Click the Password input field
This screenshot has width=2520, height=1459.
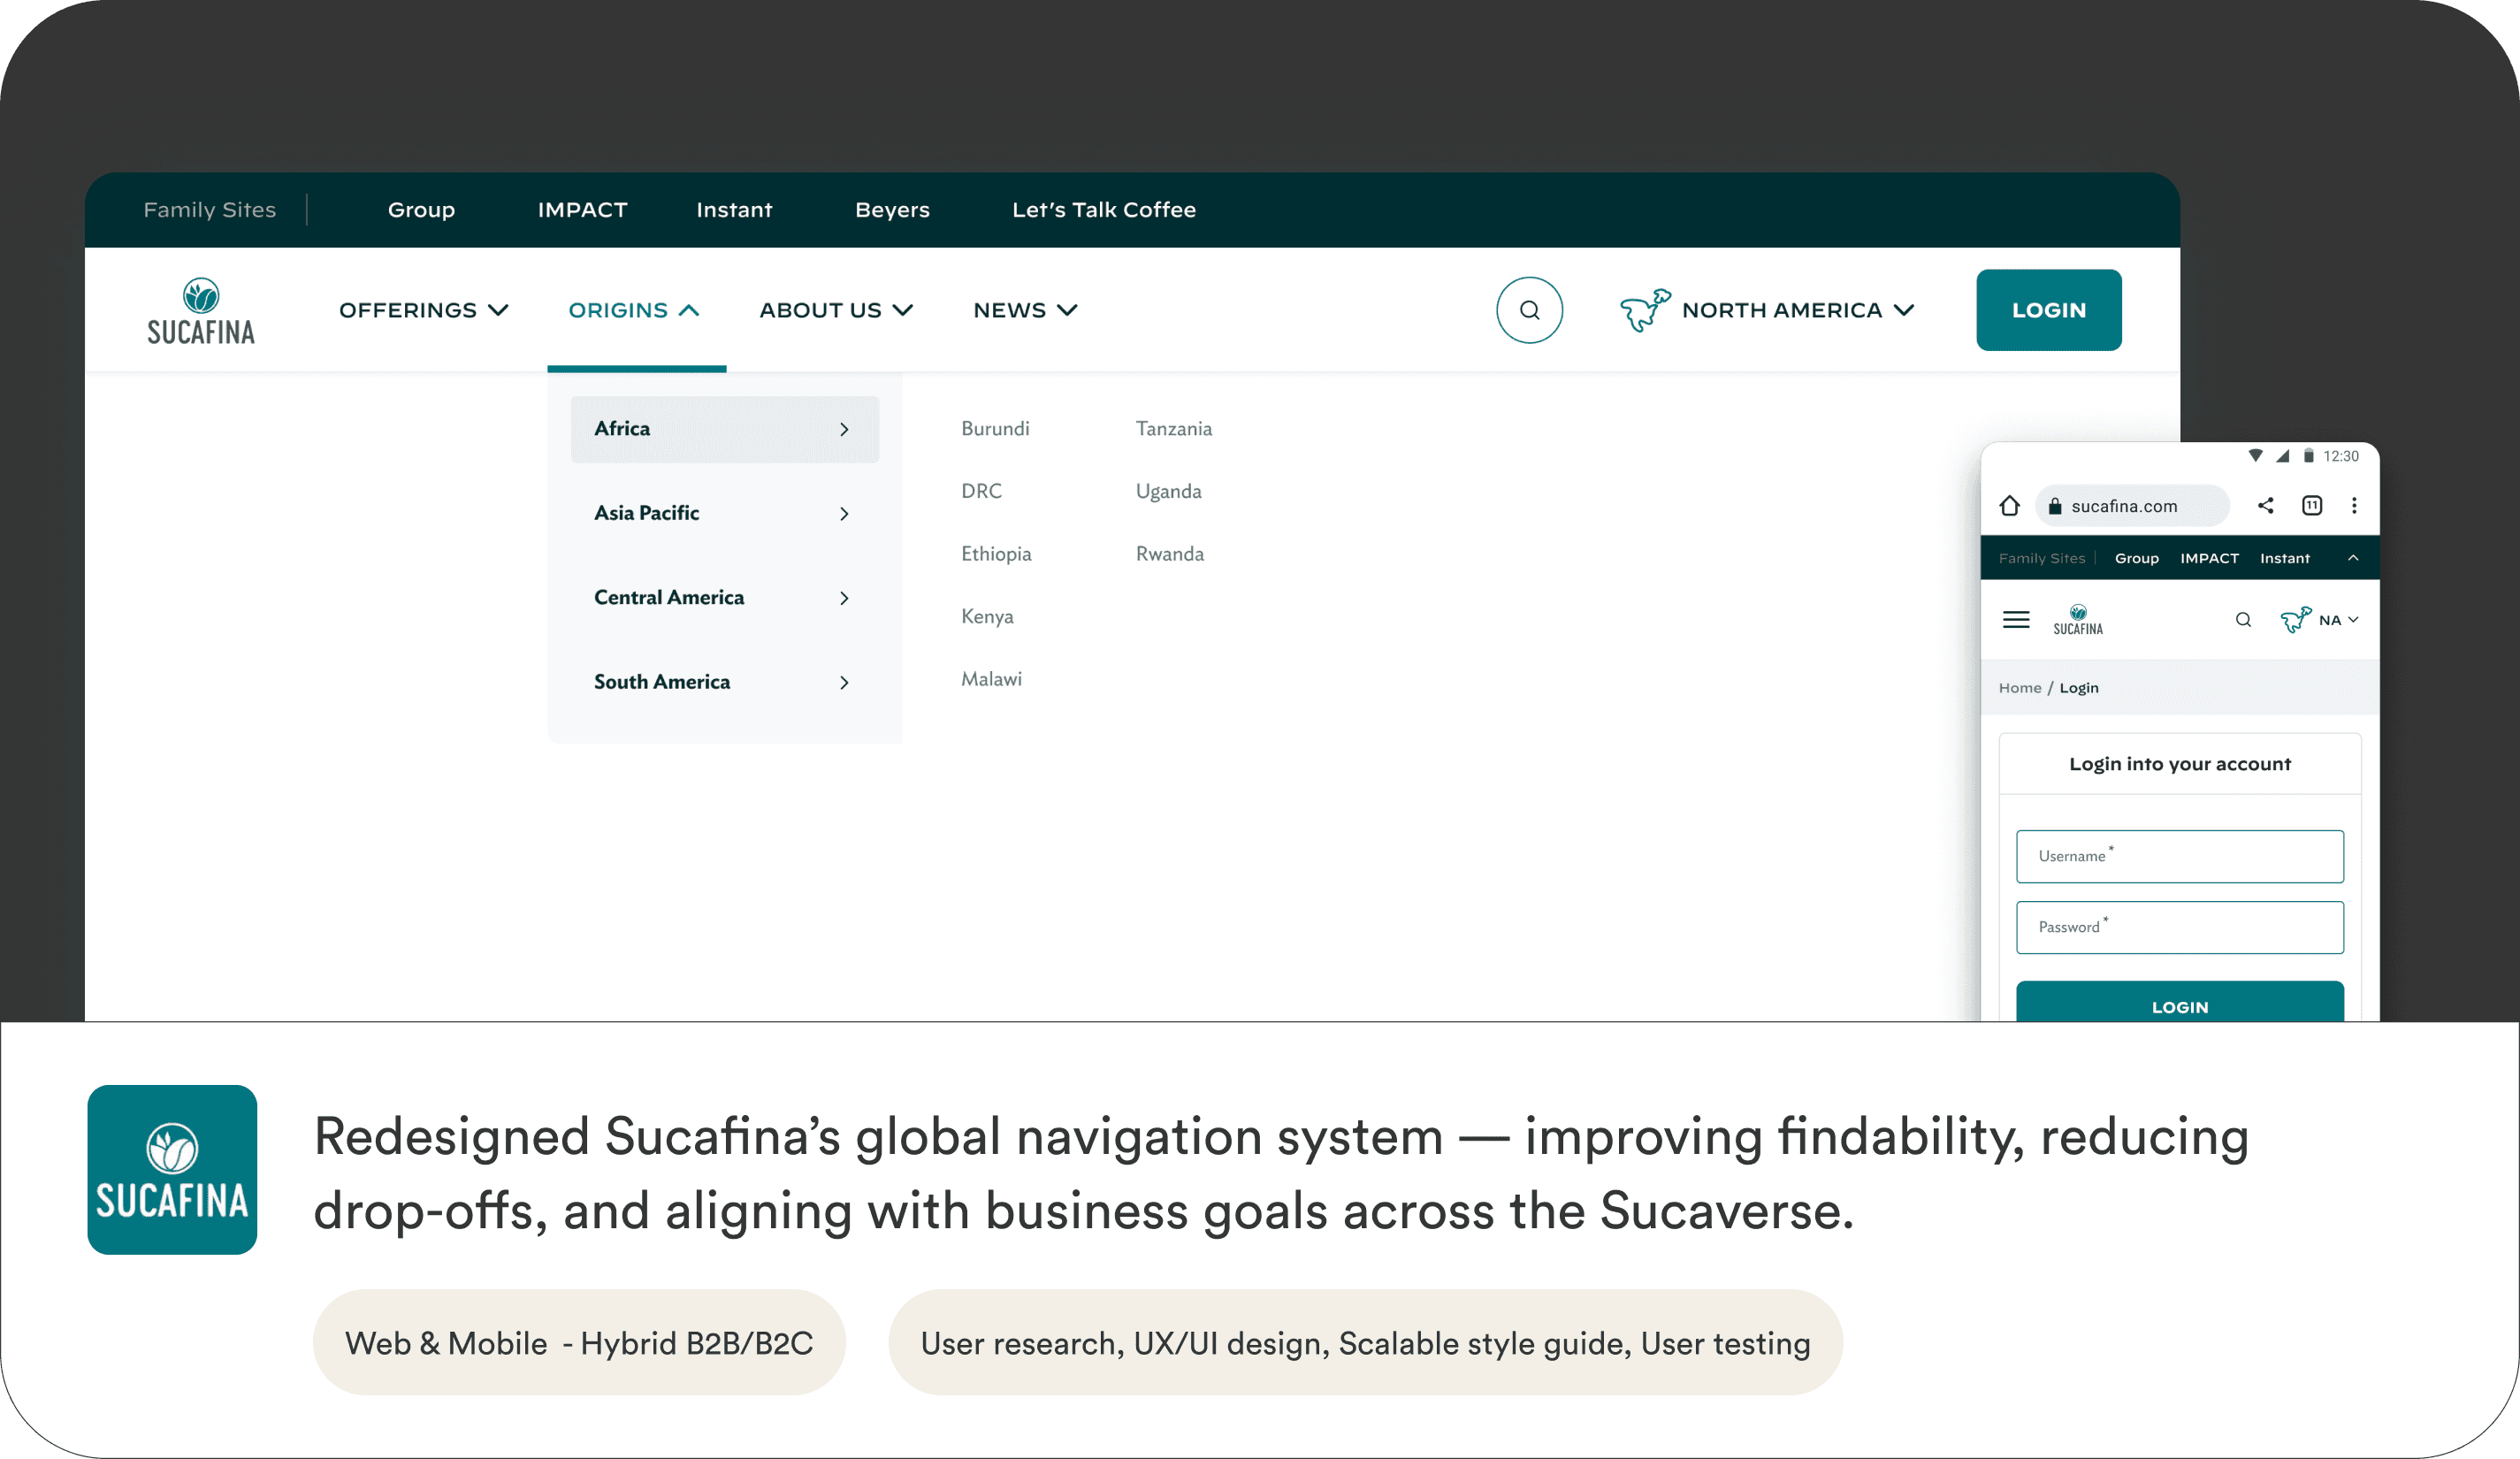point(2179,928)
